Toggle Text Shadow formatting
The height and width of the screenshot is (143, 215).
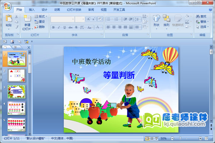point(76,28)
